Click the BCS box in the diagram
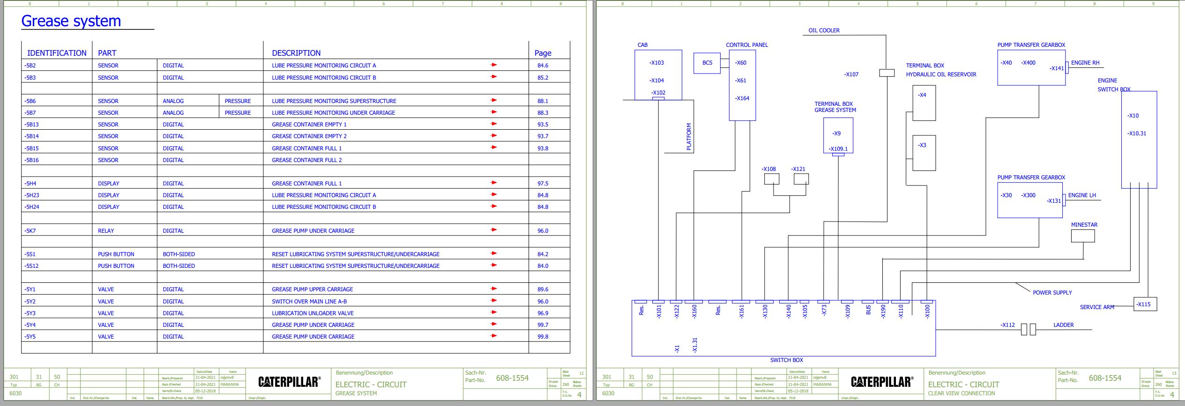This screenshot has width=1185, height=406. coord(707,63)
